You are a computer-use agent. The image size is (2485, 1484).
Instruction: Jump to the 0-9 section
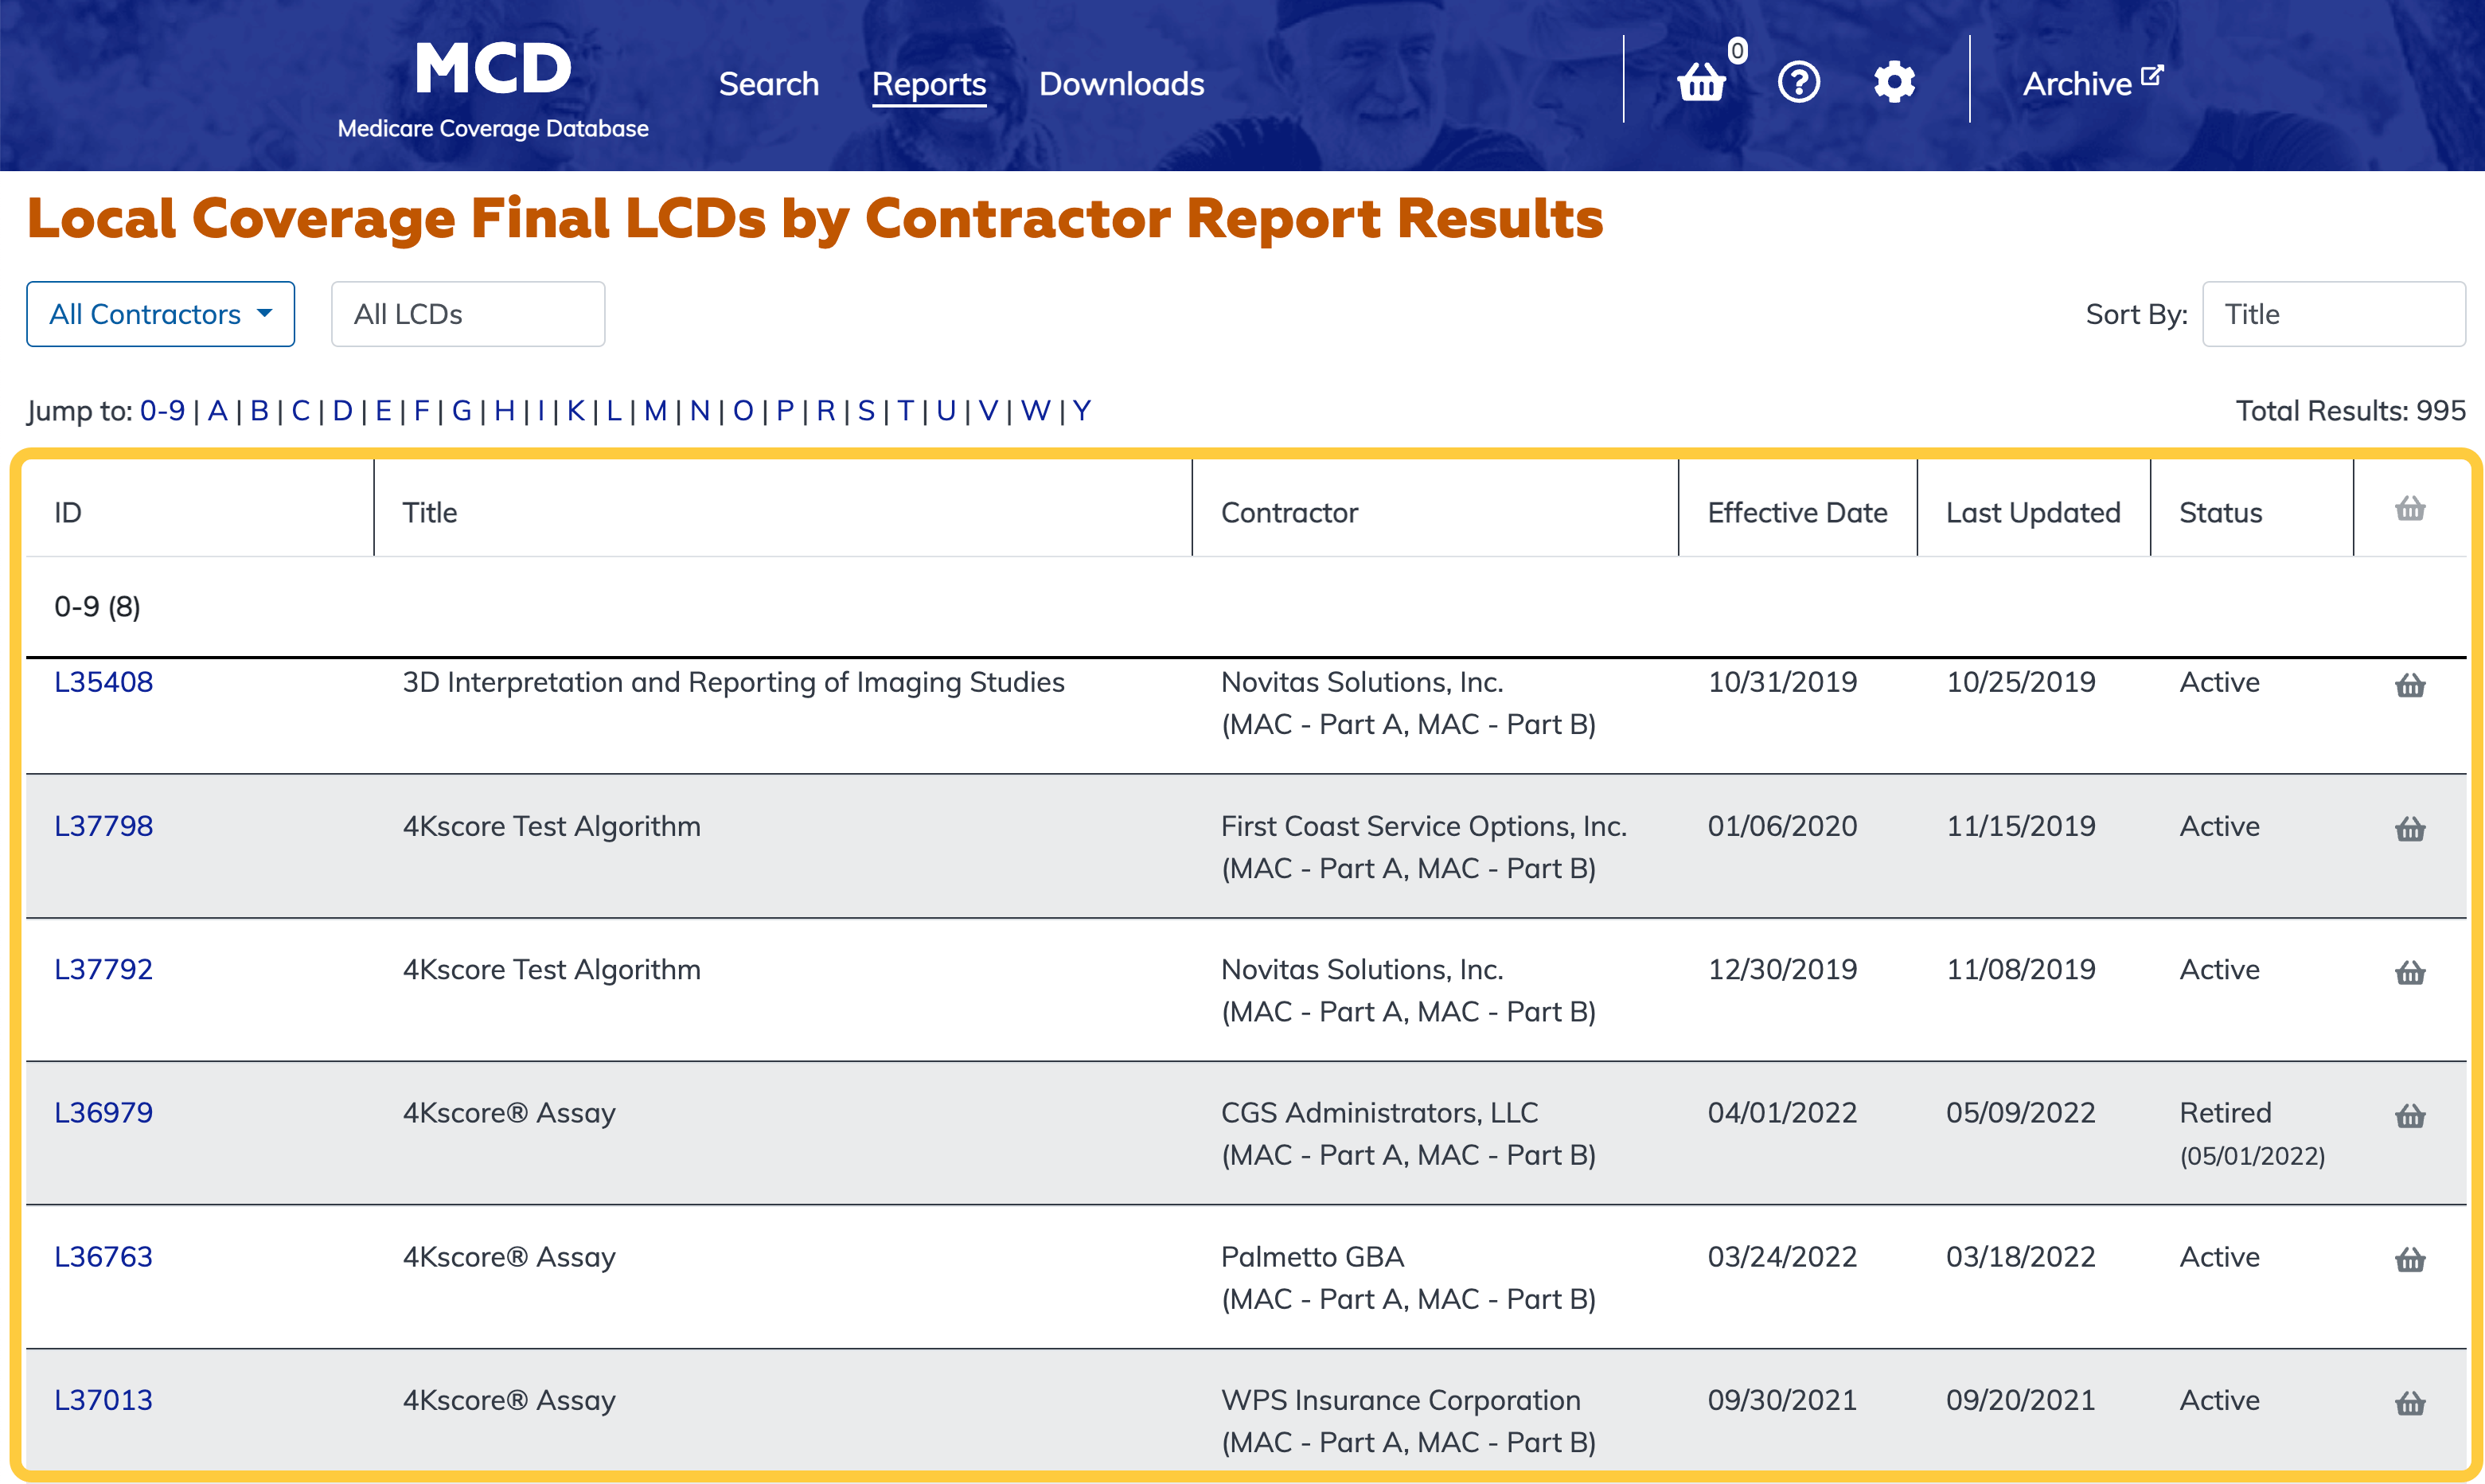[162, 410]
